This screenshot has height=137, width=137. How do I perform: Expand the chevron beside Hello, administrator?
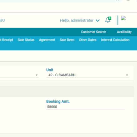[x=98, y=21]
